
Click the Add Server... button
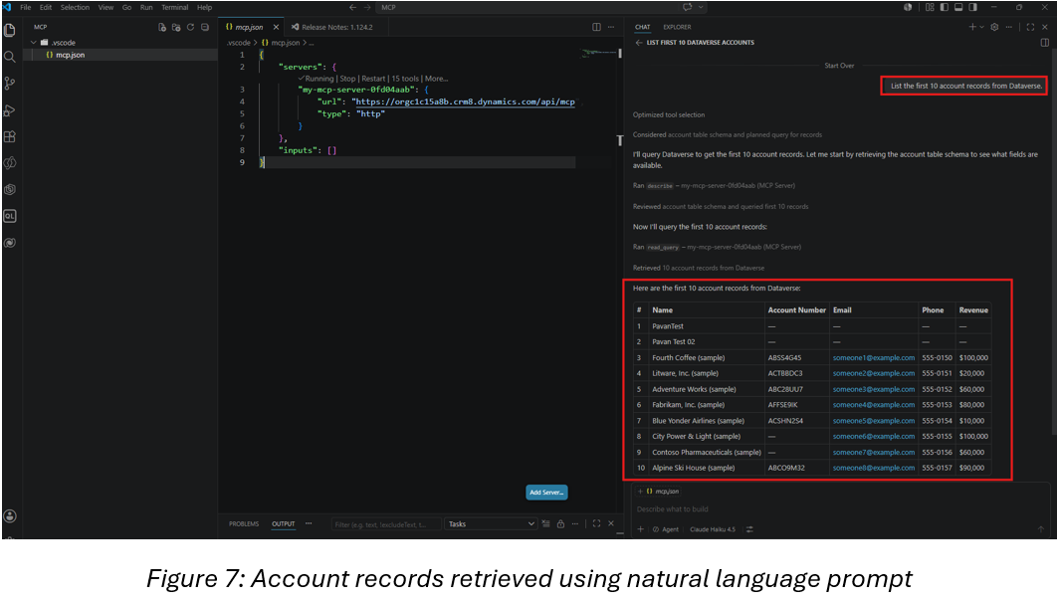tap(546, 493)
